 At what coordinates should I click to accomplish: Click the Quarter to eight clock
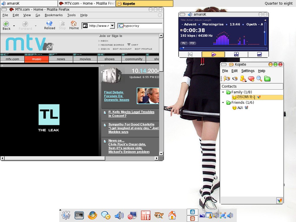[279, 3]
